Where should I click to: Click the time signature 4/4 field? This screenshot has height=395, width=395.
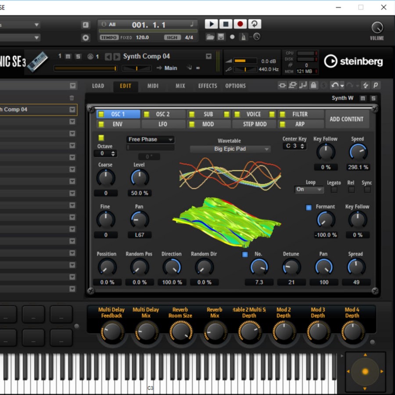[x=189, y=38]
